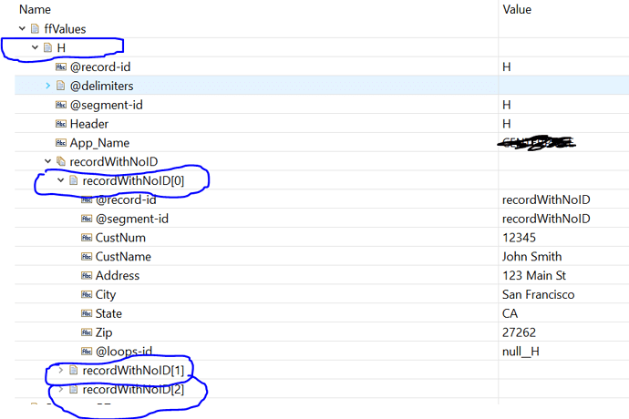Click the string icon beside @segment-id valued H
This screenshot has height=419, width=629.
coord(61,105)
